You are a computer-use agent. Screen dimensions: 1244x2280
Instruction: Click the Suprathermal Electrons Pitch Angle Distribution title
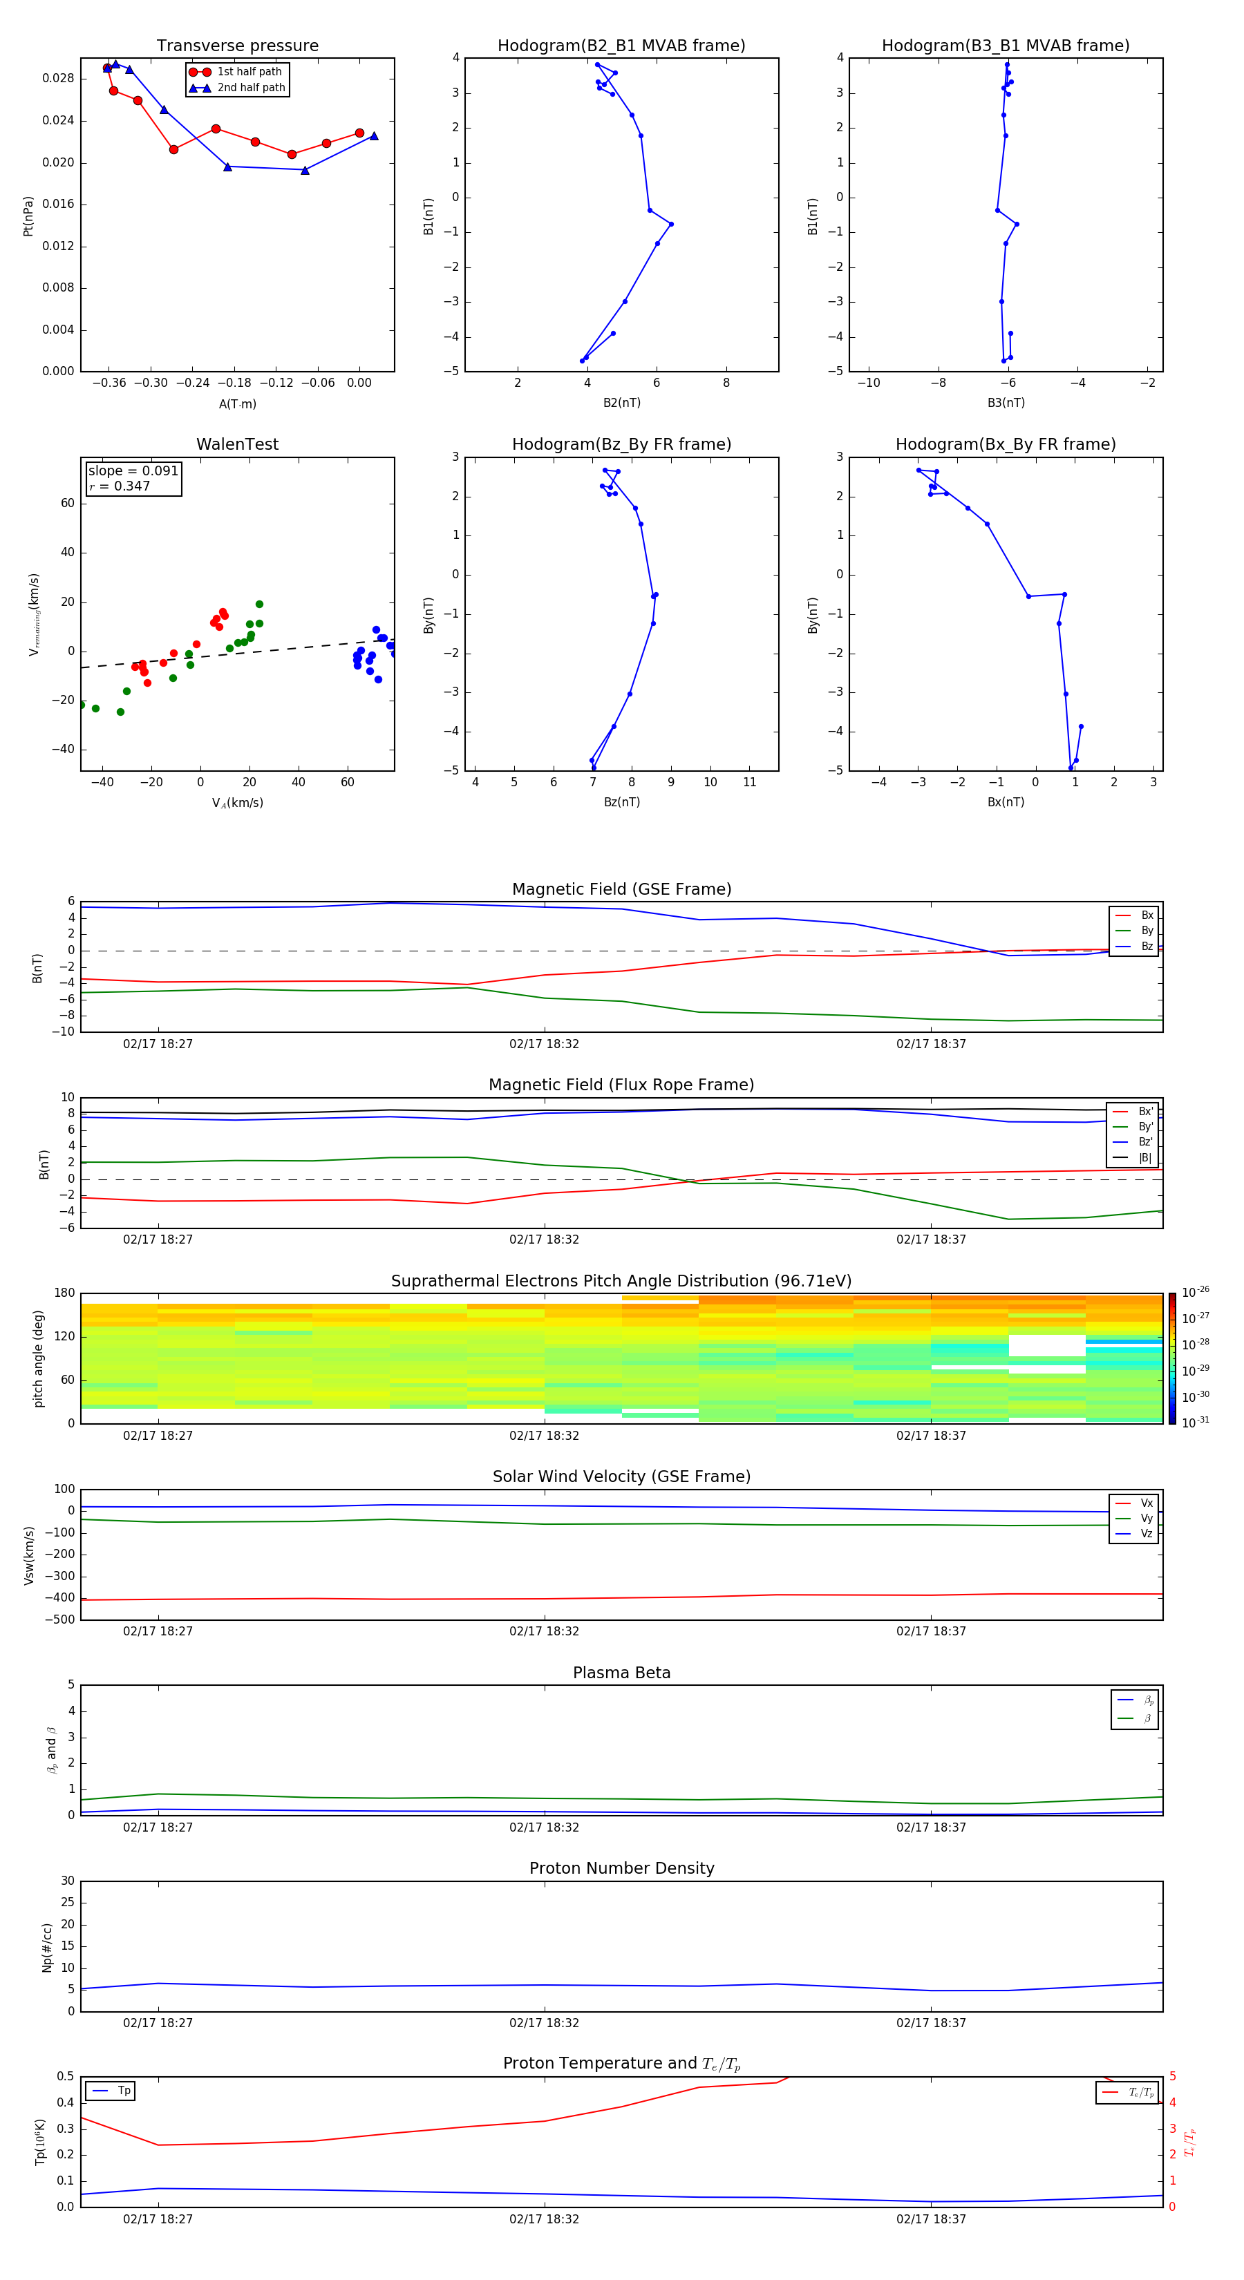point(621,1282)
